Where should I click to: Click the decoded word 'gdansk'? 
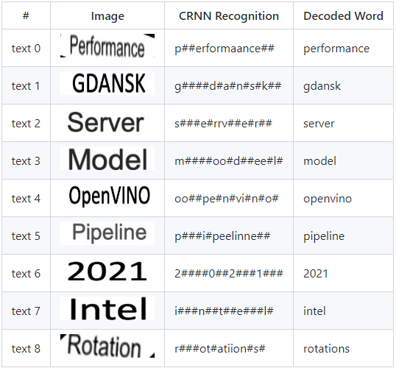click(x=322, y=86)
